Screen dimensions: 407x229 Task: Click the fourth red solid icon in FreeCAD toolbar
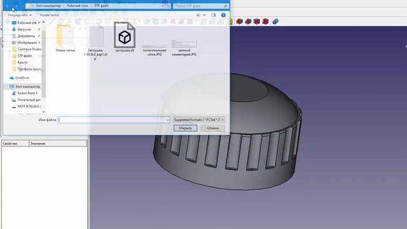click(x=265, y=21)
